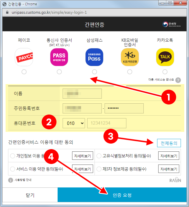189x207 pixels.
Task: Click the Chrome globe icon in title bar
Action: [4, 4]
